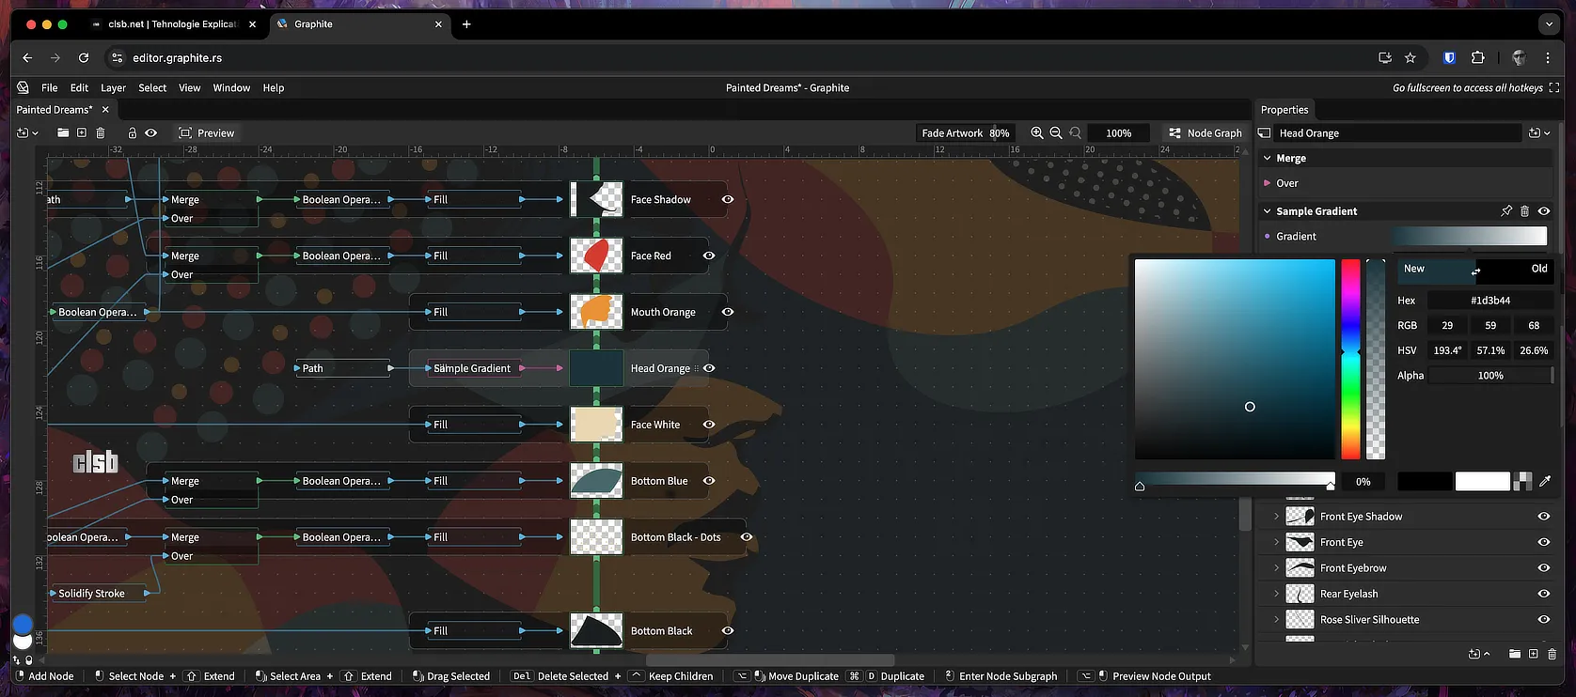Pin the Sample Gradient properties section
The image size is (1576, 697).
point(1506,211)
